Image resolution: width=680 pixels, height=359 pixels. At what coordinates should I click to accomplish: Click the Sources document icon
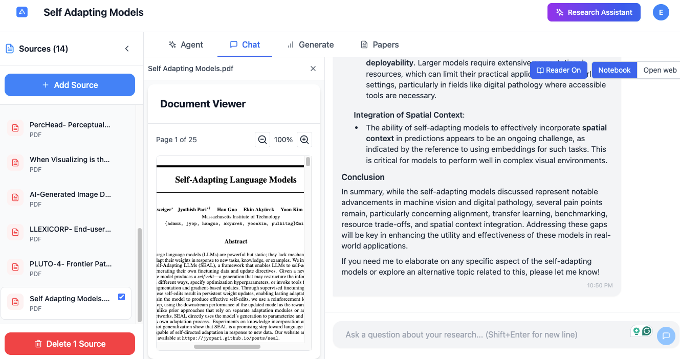pyautogui.click(x=10, y=49)
